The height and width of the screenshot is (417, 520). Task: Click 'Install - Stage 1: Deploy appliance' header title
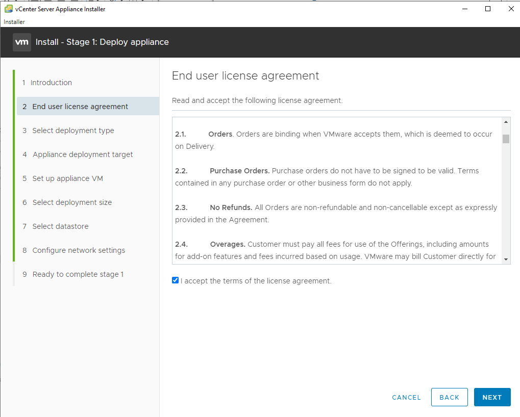102,42
